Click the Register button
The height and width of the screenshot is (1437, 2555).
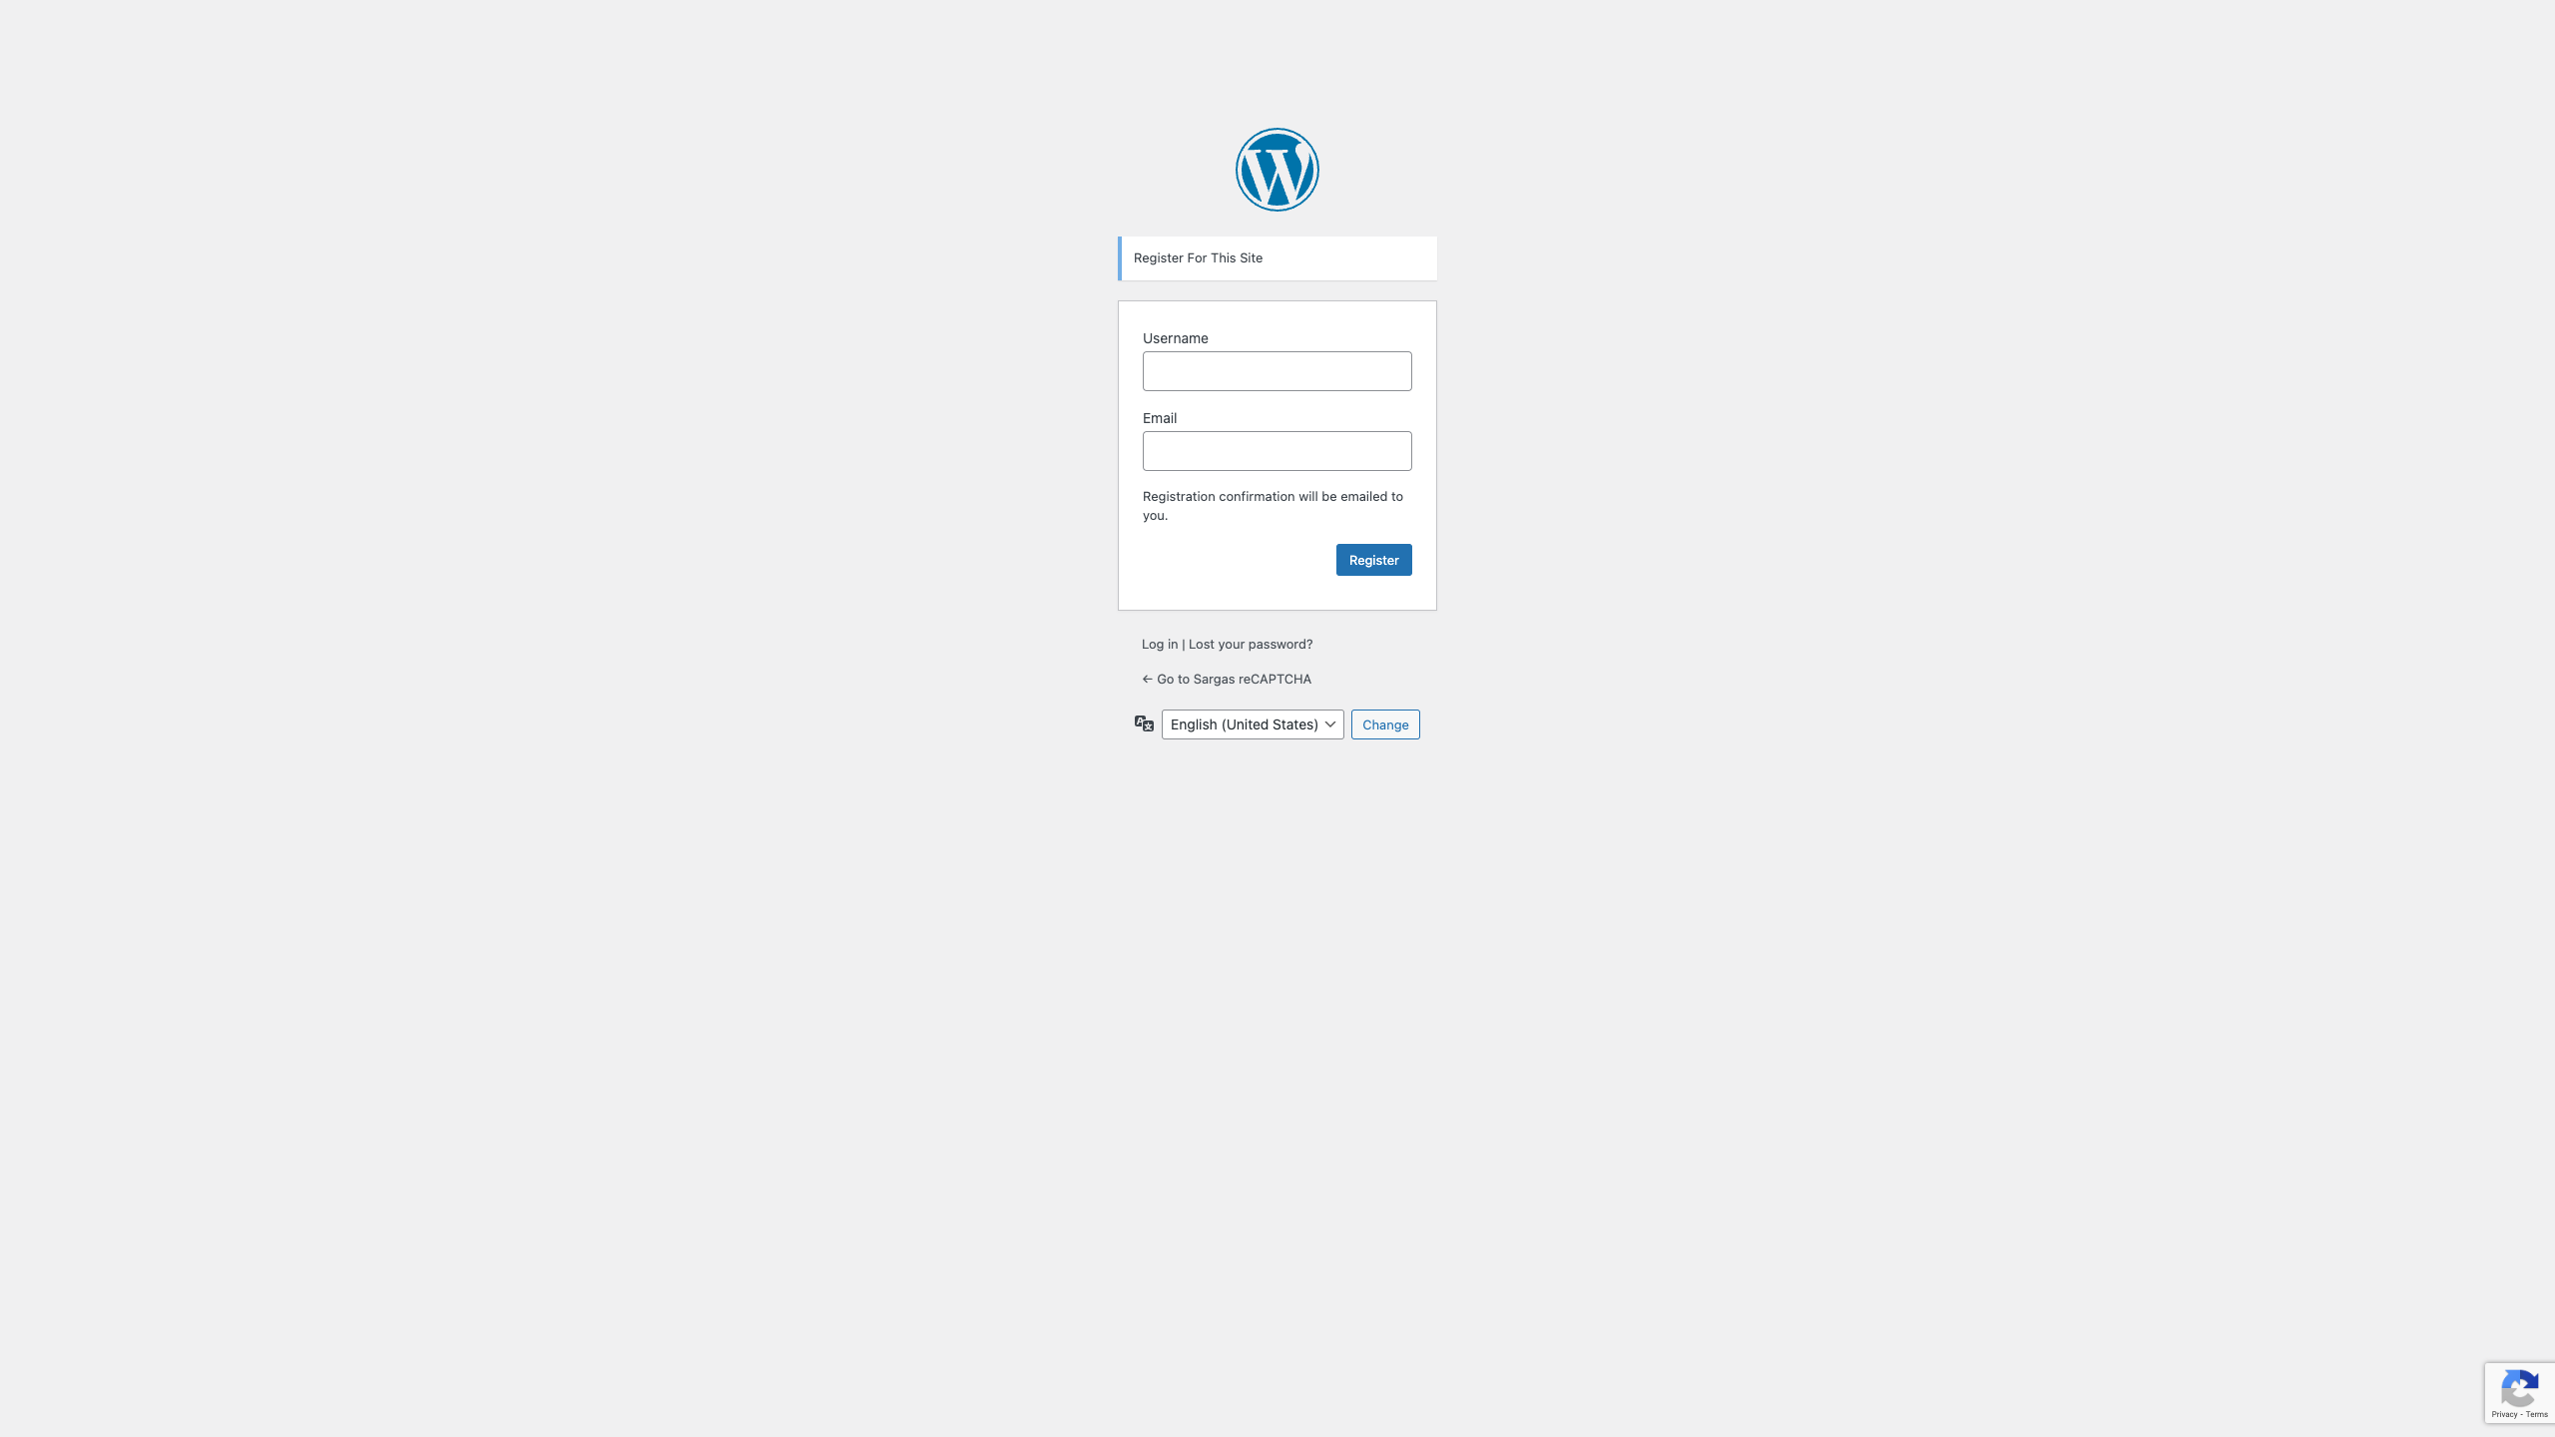[1373, 560]
